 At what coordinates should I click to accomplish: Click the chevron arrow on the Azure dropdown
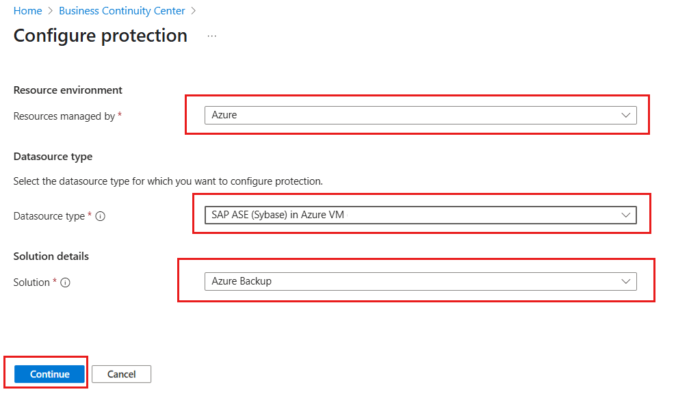[625, 116]
